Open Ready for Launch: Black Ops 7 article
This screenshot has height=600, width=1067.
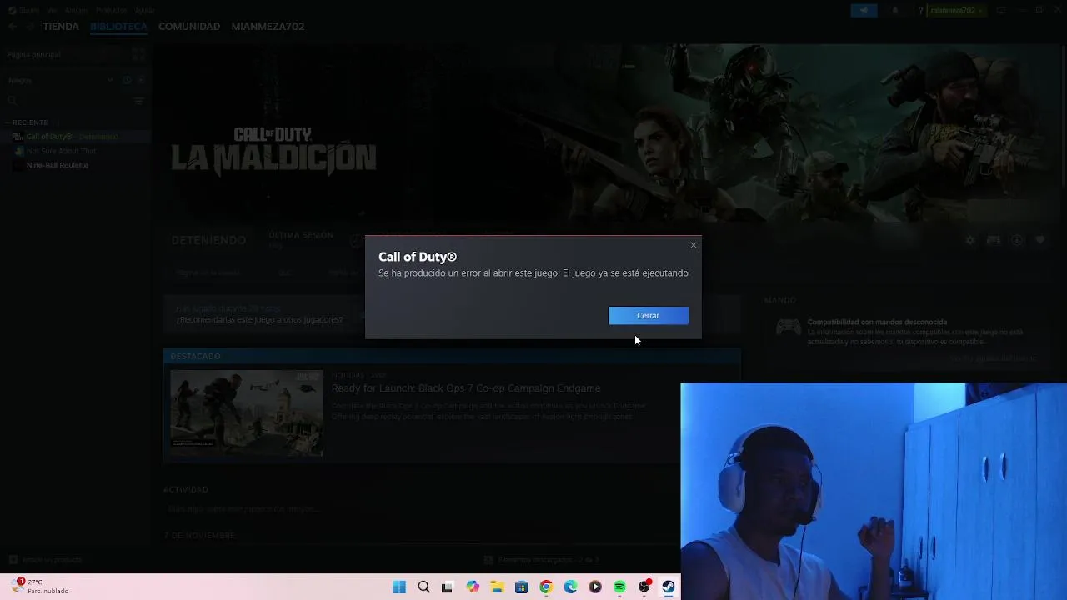point(466,388)
